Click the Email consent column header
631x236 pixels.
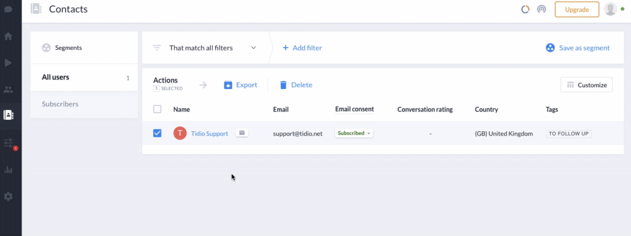355,109
